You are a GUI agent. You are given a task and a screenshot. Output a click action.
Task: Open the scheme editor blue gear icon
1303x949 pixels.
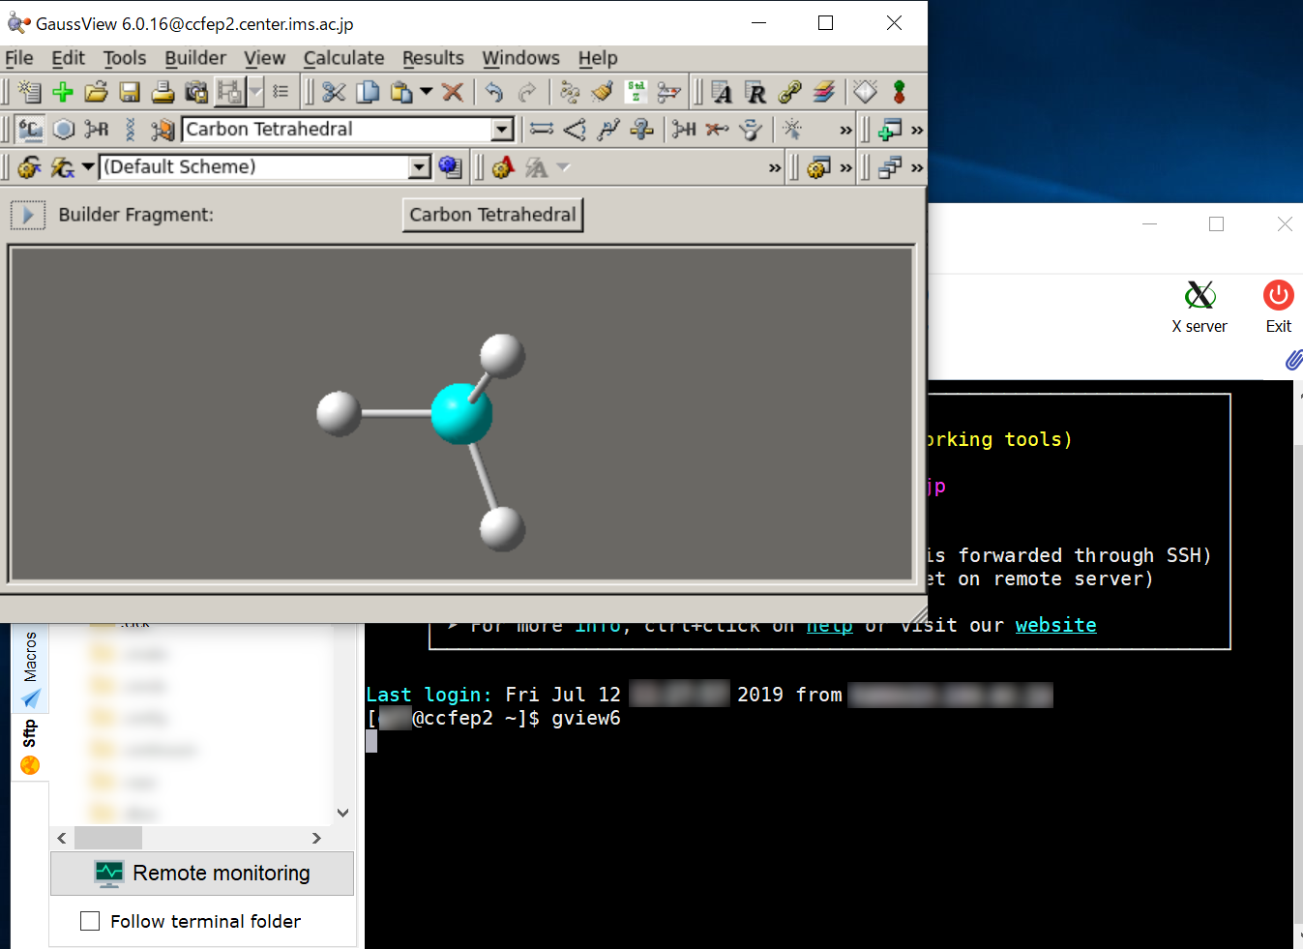pyautogui.click(x=449, y=167)
